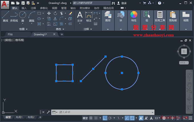Activate the Stretch tool
The height and width of the screenshot is (122, 194).
49,24
